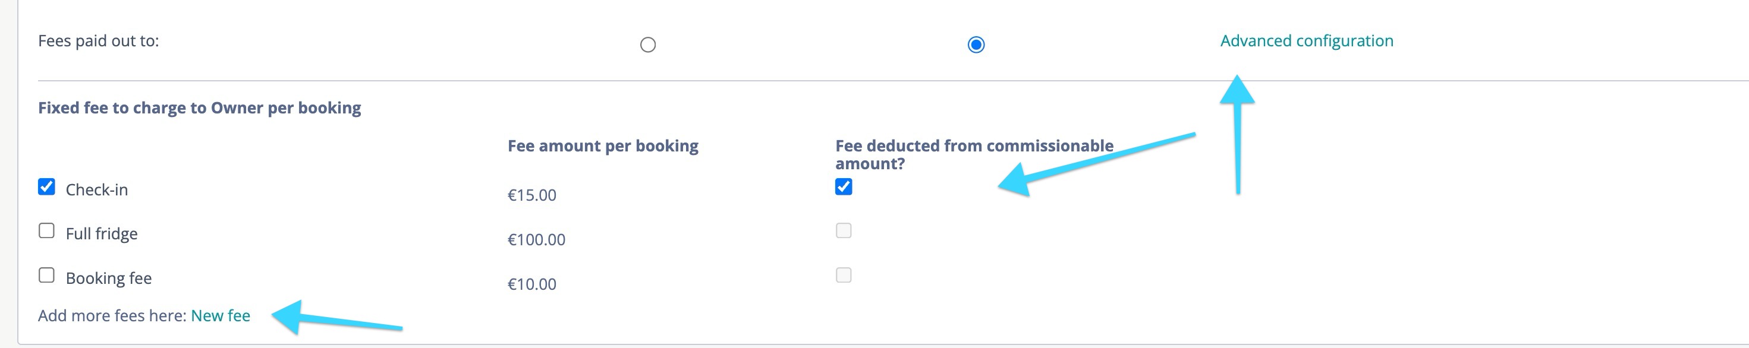Viewport: 1749px width, 348px height.
Task: Click the selected blue radio button
Action: coord(976,45)
